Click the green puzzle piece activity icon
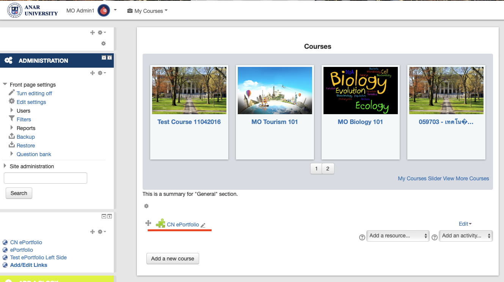504x282 pixels. pyautogui.click(x=160, y=223)
